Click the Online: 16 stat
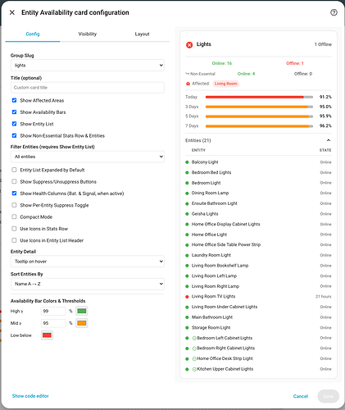The image size is (345, 410). 222,63
